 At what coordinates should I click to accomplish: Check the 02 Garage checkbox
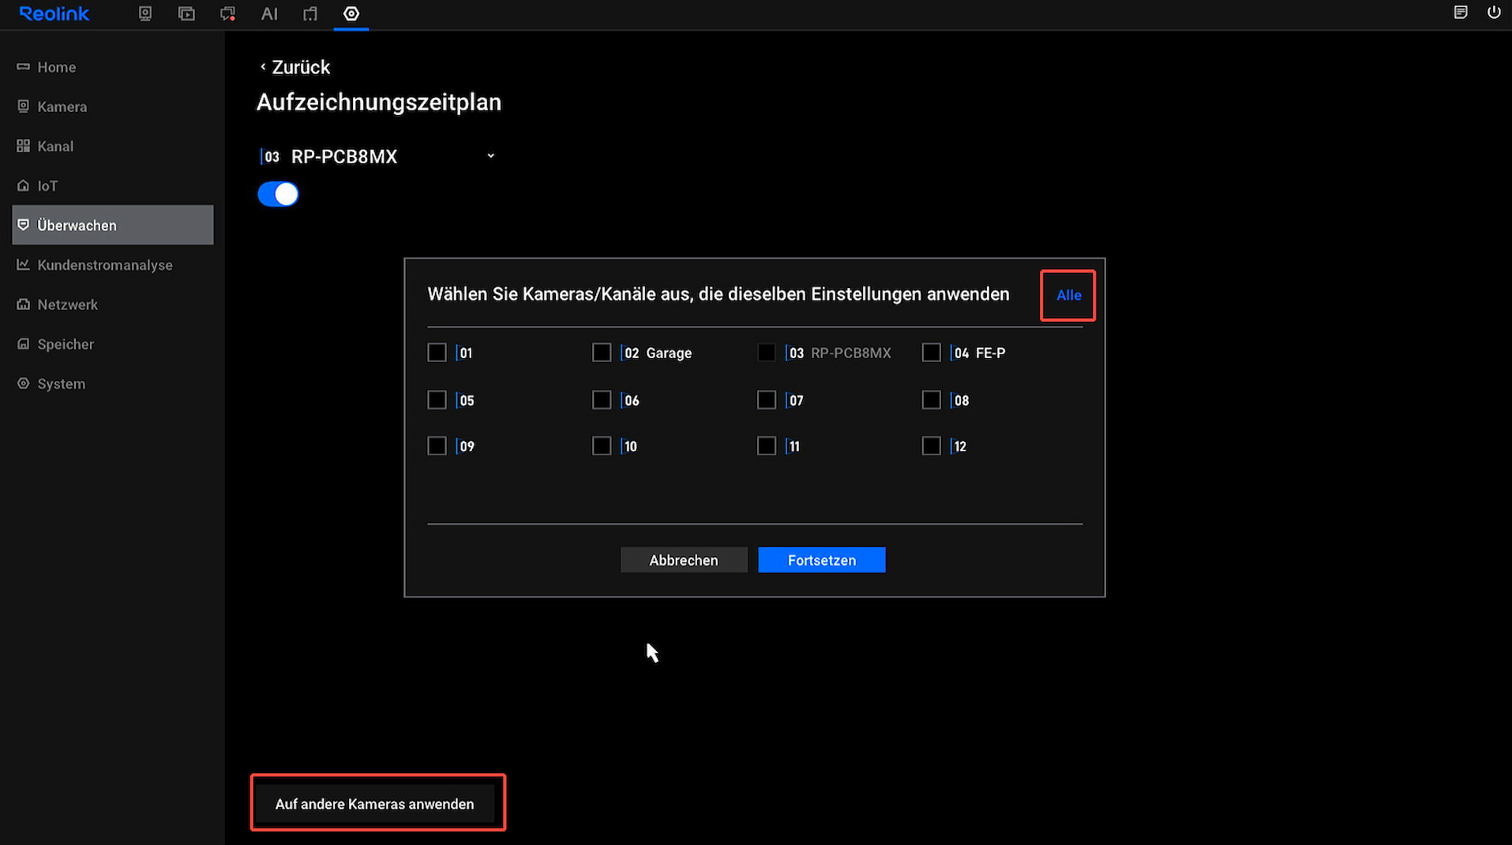point(602,353)
